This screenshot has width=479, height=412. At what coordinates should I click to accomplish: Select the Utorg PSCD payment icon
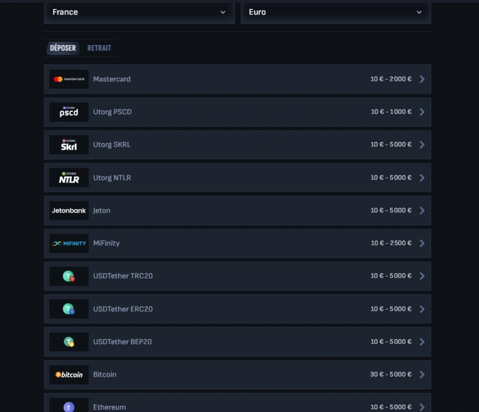[68, 111]
